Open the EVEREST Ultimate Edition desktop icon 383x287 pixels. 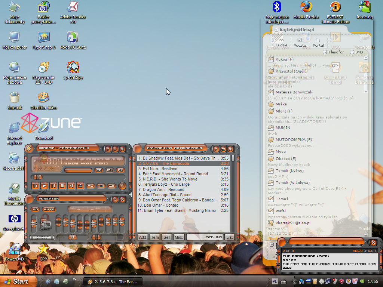tap(335, 12)
